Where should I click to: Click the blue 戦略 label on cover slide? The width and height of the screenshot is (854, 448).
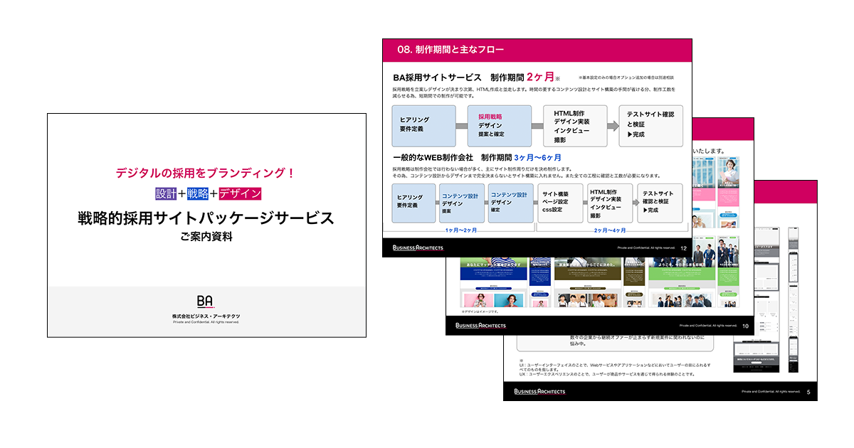[x=198, y=193]
